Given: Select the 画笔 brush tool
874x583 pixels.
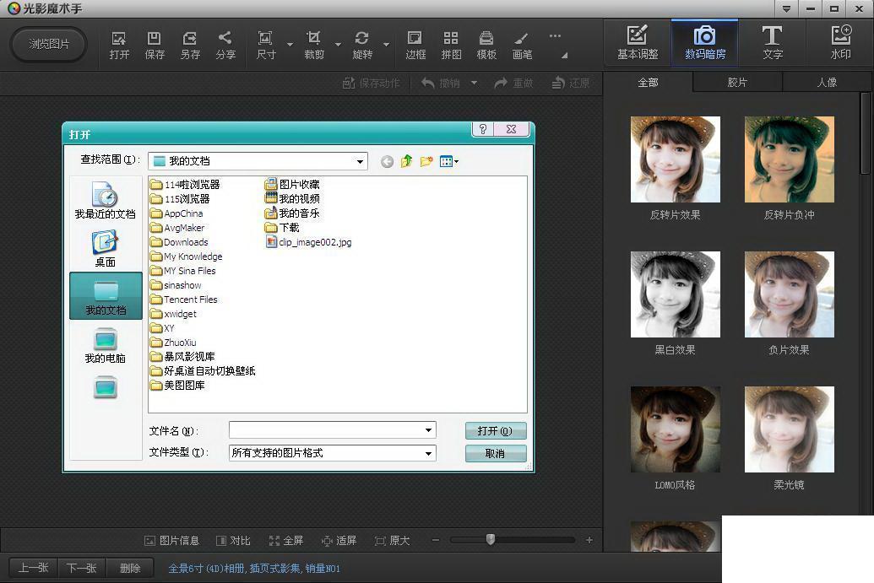Looking at the screenshot, I should (522, 45).
